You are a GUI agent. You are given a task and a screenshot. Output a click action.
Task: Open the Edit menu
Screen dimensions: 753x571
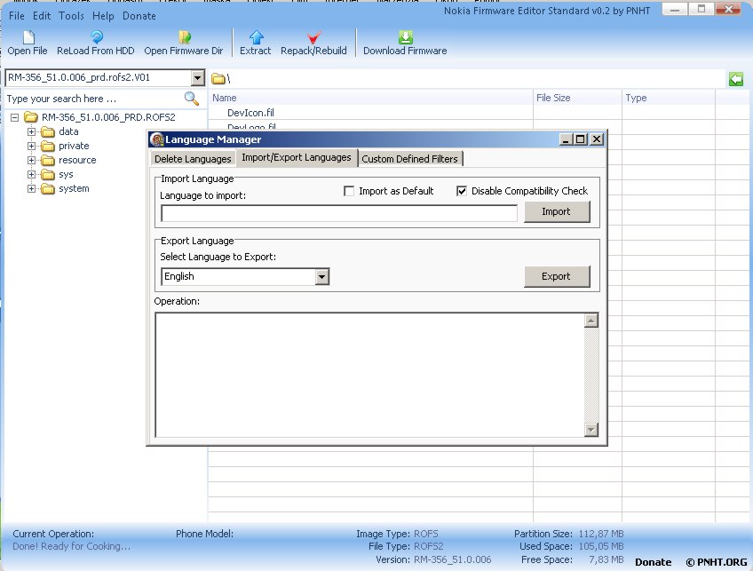42,16
